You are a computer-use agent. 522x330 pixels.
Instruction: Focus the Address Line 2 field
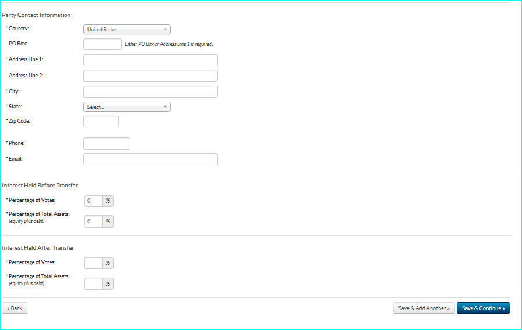coord(150,76)
